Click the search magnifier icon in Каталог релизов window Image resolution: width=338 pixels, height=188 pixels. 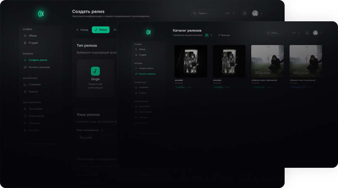pos(268,33)
